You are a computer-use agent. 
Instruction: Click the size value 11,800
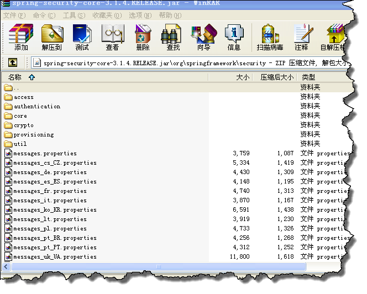coord(239,256)
